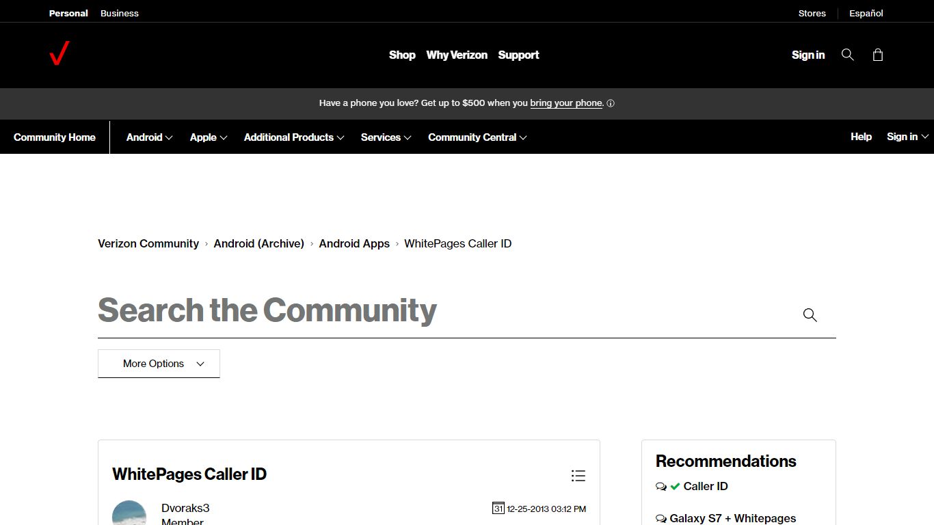Open Galaxy S7 + Whitepages recommendation
Image resolution: width=934 pixels, height=525 pixels.
pyautogui.click(x=733, y=518)
